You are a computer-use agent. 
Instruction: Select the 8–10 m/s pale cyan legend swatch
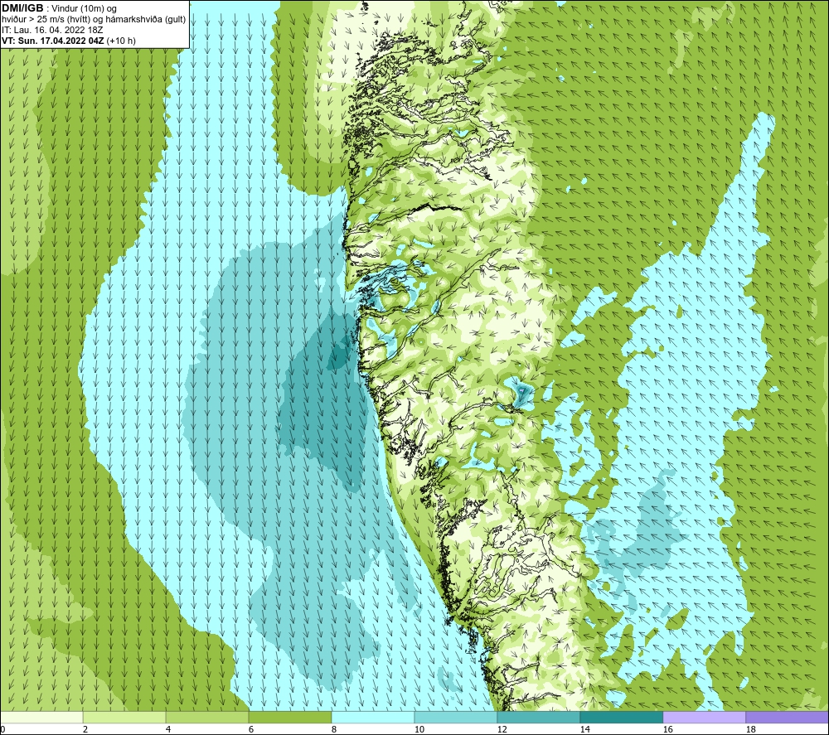pyautogui.click(x=373, y=717)
